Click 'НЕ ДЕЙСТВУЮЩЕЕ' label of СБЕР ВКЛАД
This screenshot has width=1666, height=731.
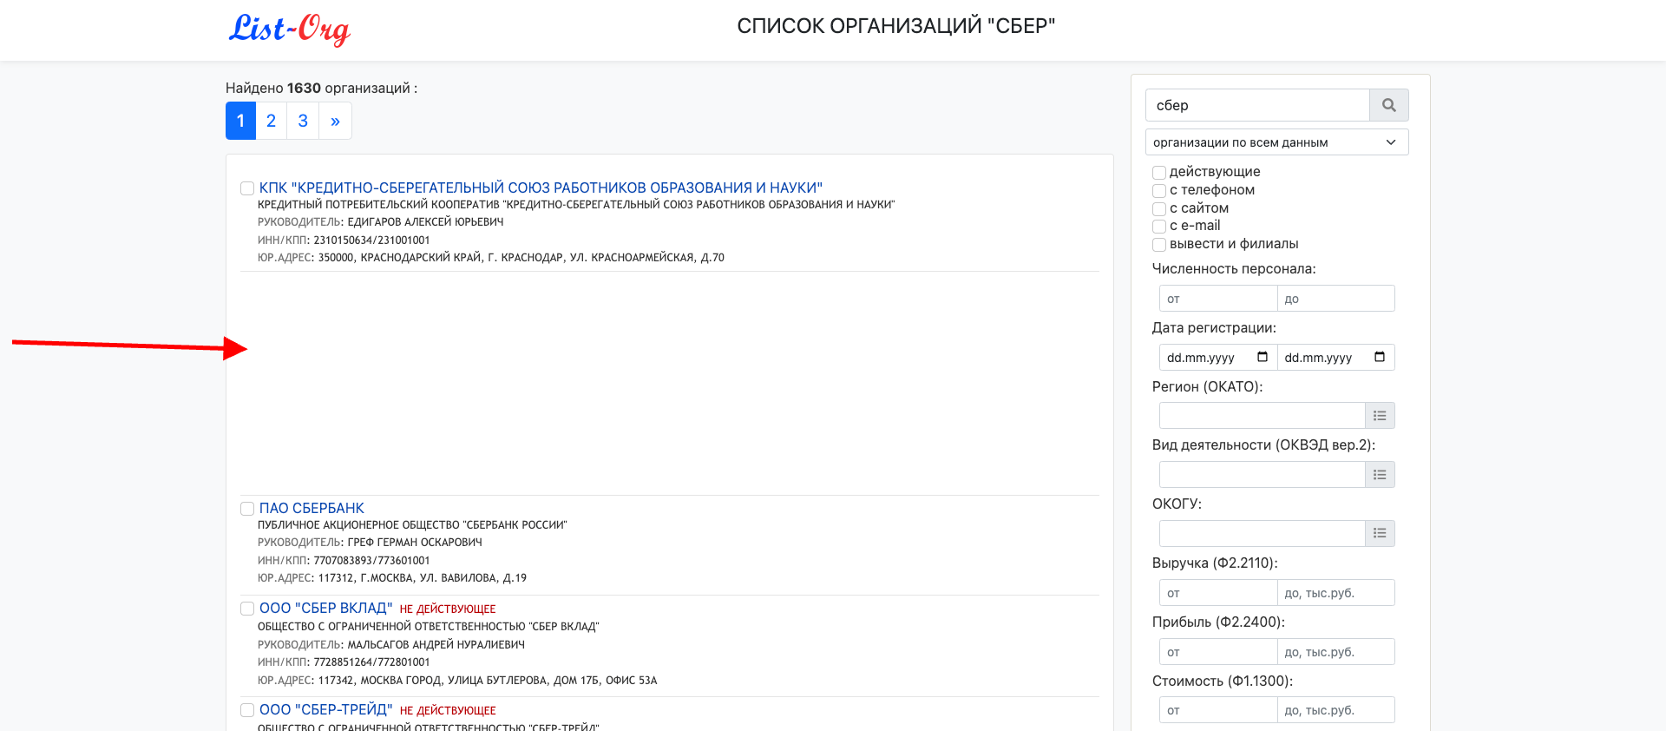coord(448,609)
